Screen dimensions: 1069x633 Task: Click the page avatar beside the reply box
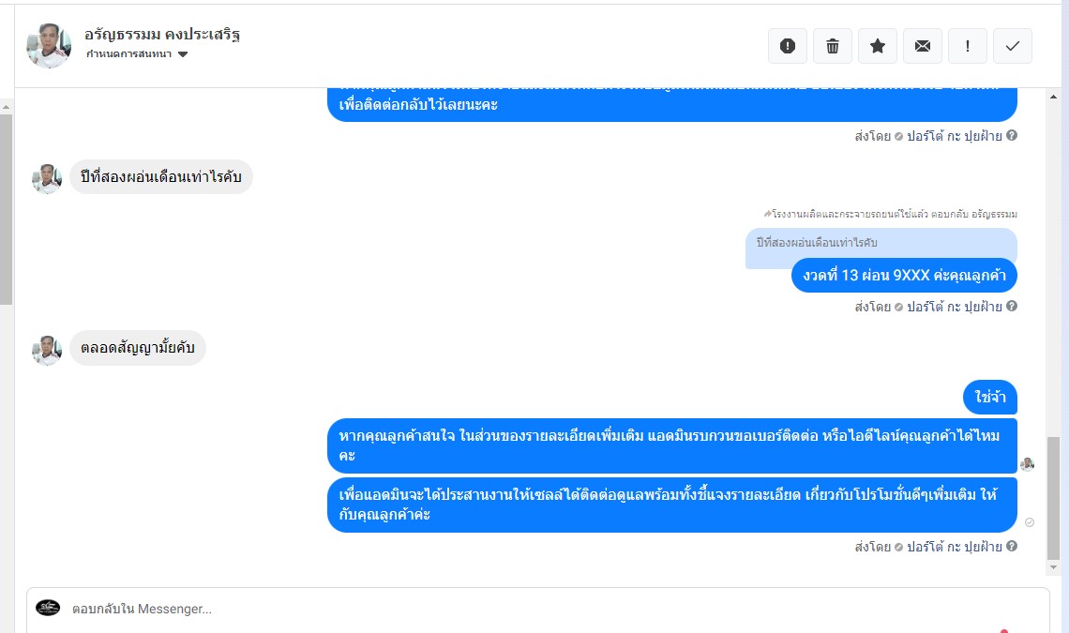(48, 608)
